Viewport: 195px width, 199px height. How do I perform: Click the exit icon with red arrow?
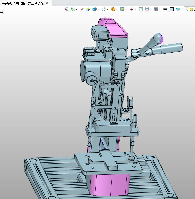66,9
